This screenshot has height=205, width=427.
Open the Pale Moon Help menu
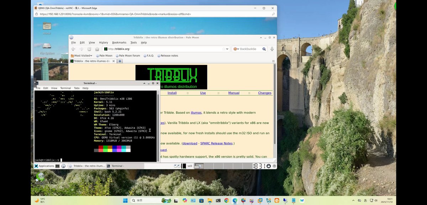pyautogui.click(x=144, y=43)
